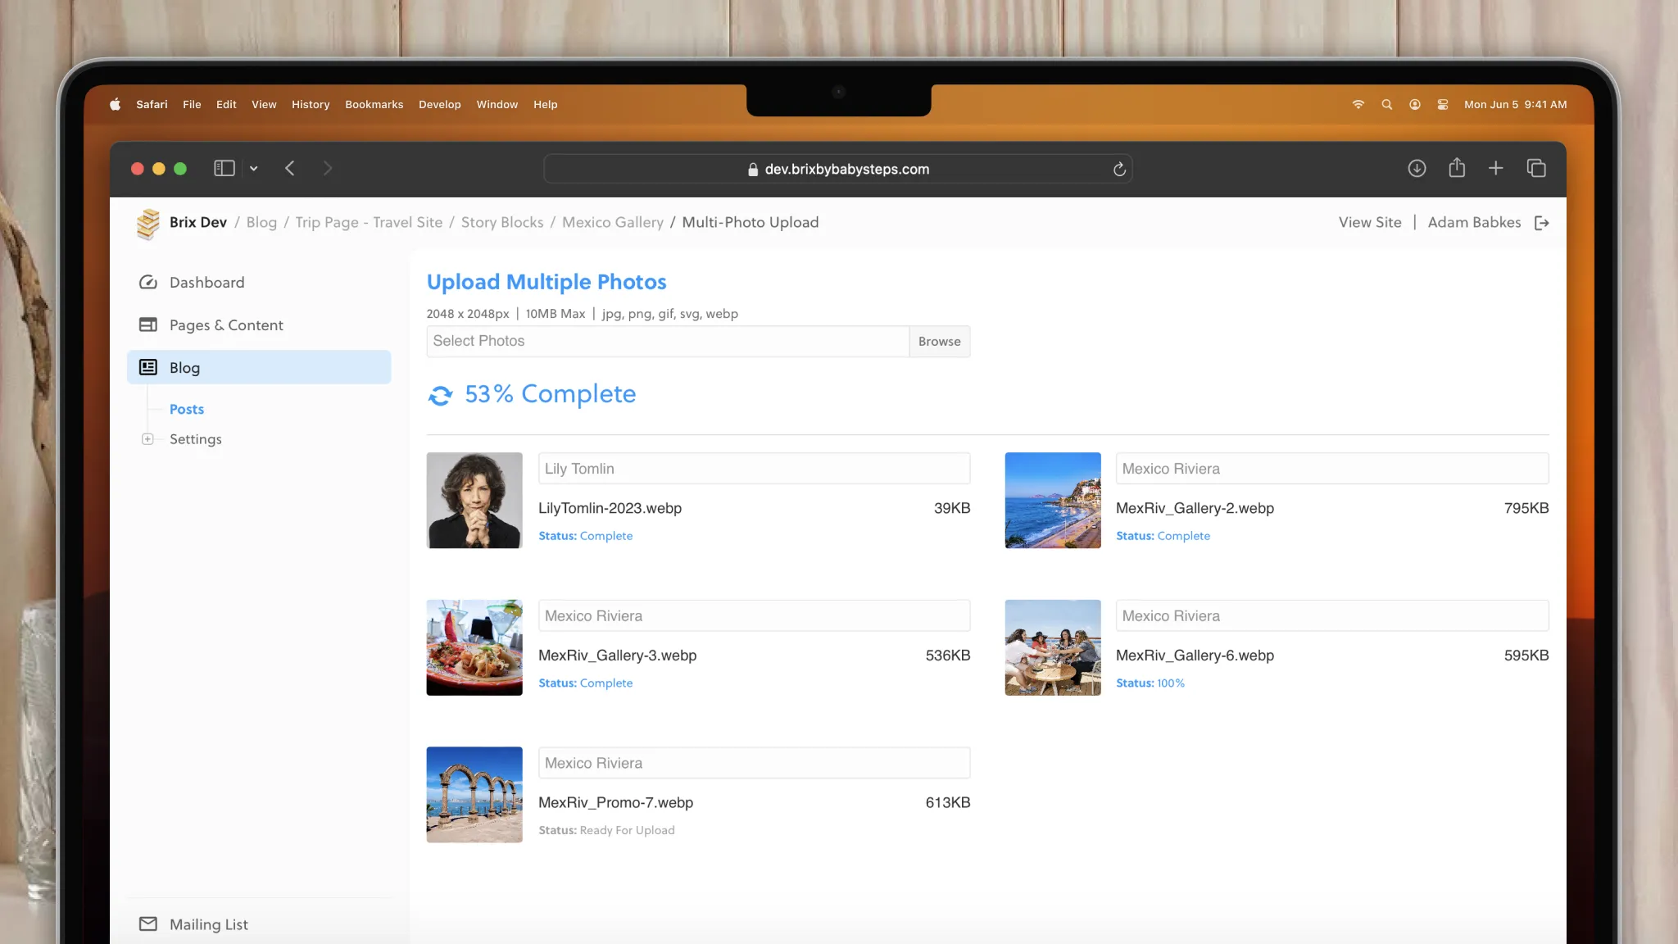Click the Mailing List envelope icon
Viewport: 1678px width, 944px height.
(x=148, y=924)
